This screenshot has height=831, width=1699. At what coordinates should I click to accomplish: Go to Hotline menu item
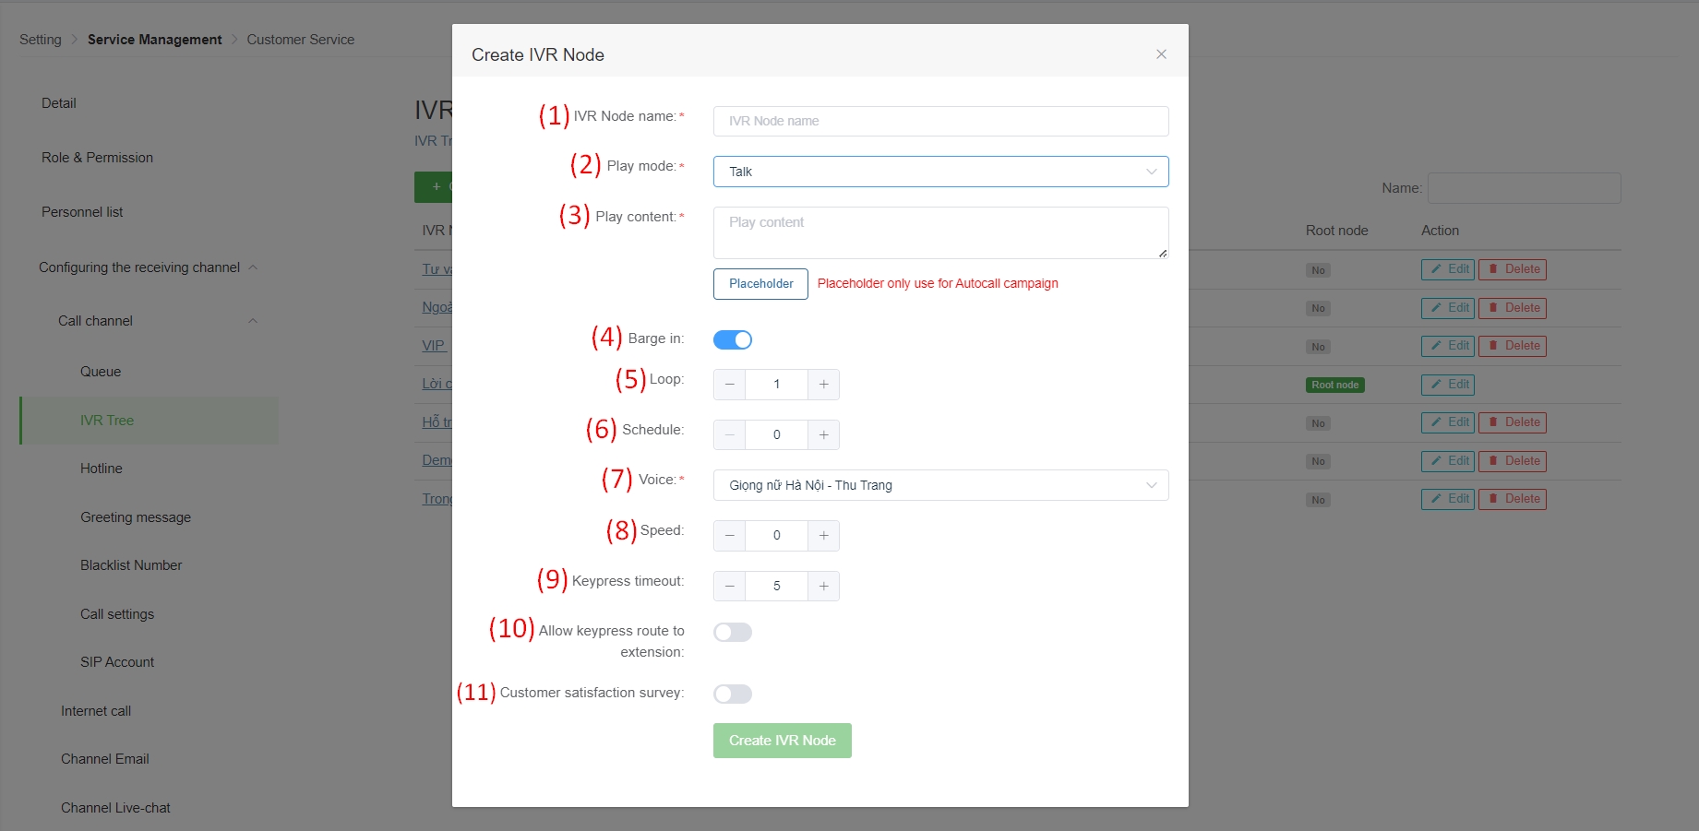click(x=102, y=469)
